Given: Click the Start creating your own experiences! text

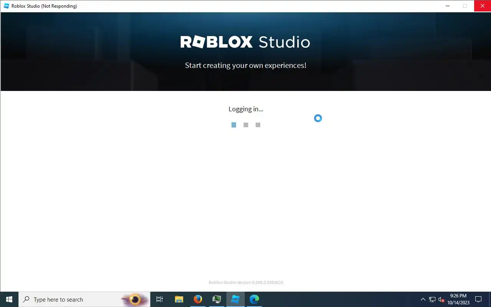Looking at the screenshot, I should click(x=245, y=65).
